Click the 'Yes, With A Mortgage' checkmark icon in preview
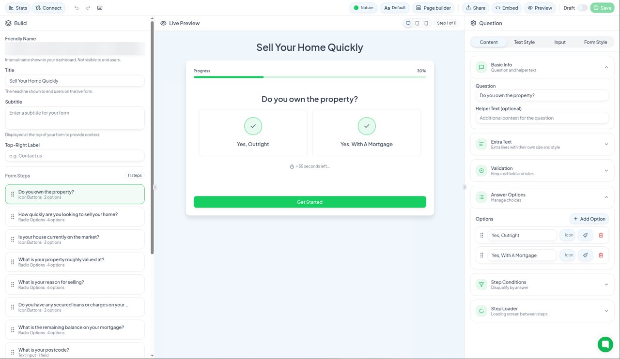Image resolution: width=620 pixels, height=359 pixels. click(367, 126)
